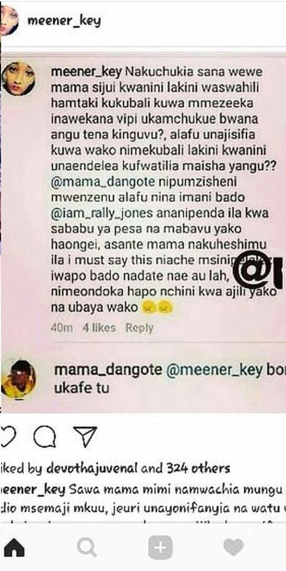Viewport: 286px width, 571px height.
Task: Tap Reply under the meener_key comment
Action: 140,328
